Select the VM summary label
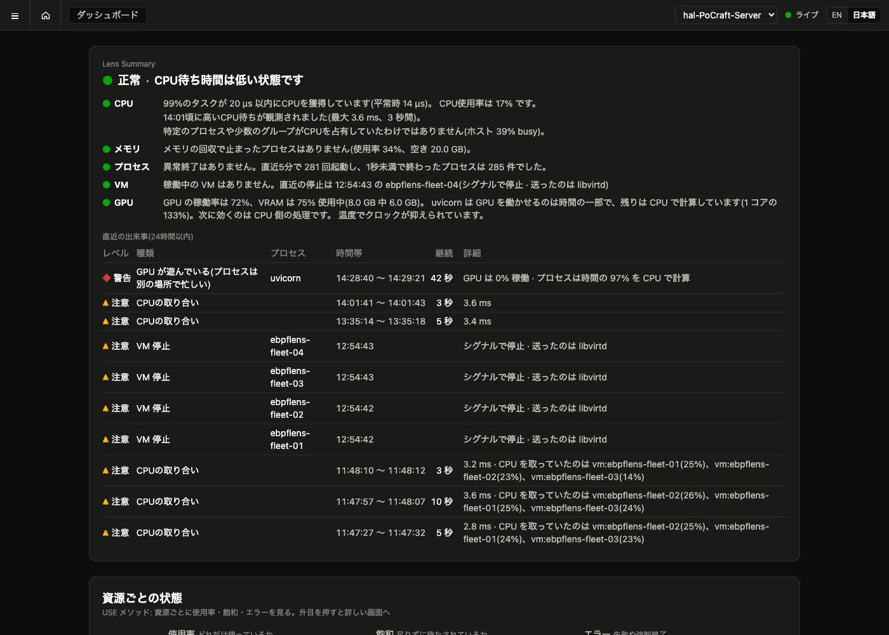This screenshot has width=889, height=635. tap(121, 185)
